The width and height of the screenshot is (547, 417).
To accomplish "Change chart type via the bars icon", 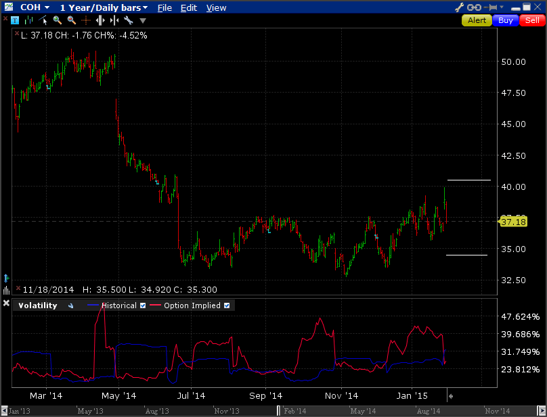I will 29,20.
